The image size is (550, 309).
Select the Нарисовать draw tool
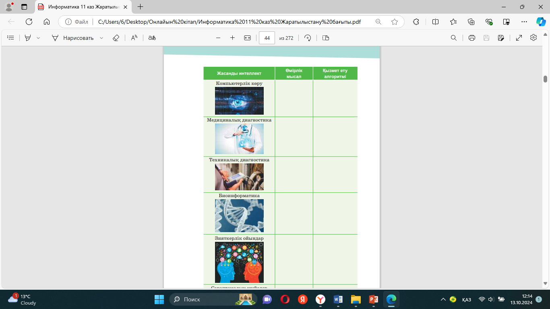coord(73,38)
